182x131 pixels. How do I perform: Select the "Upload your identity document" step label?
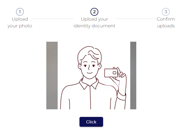point(94,23)
